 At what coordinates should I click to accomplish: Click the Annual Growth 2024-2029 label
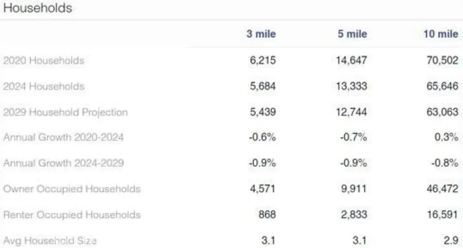point(62,163)
